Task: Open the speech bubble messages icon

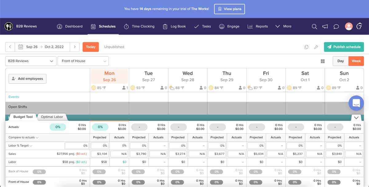Action: click(x=336, y=26)
